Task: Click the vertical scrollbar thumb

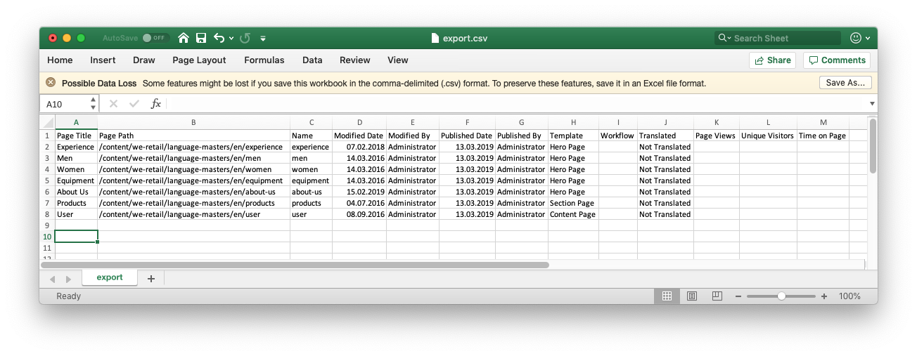Action: (x=873, y=145)
